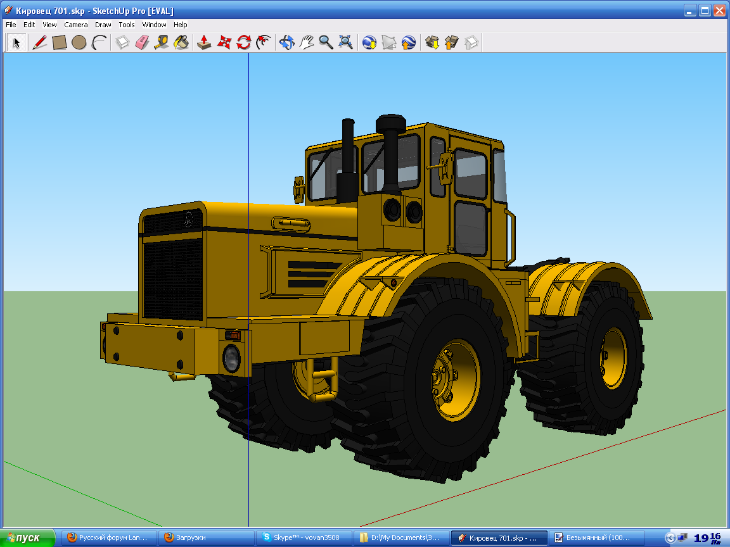730x547 pixels.
Task: Open the Window menu
Action: pos(154,25)
